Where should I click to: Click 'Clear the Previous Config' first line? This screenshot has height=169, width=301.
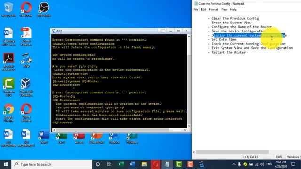[x=235, y=18]
